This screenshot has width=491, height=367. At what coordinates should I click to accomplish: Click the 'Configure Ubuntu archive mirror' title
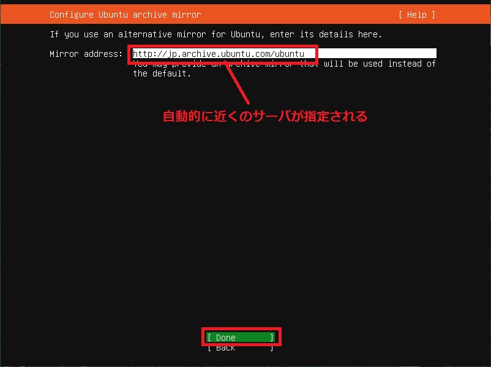click(126, 15)
